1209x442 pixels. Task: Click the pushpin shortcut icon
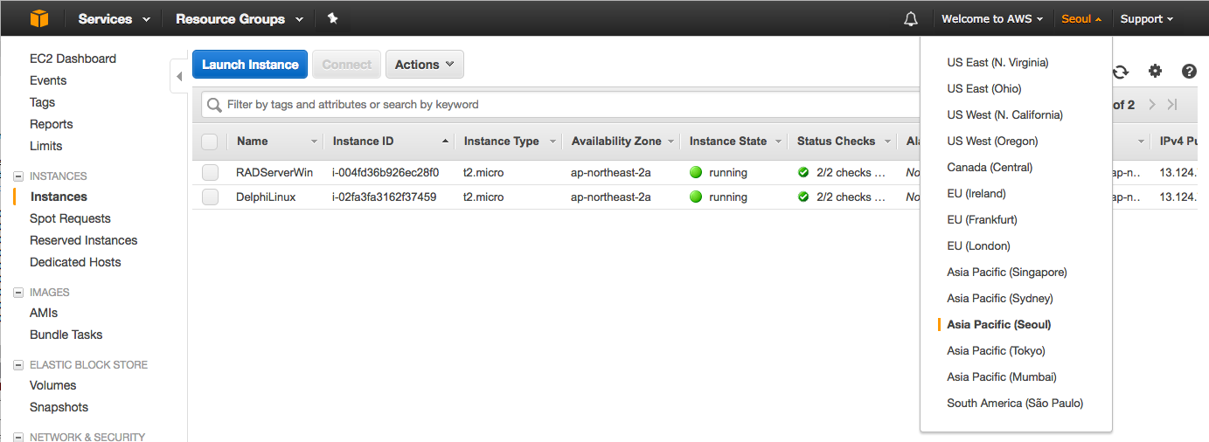coord(332,18)
